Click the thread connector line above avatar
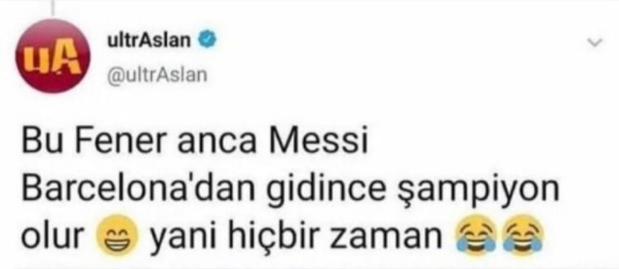Viewport: 619px width, 269px height. tap(53, 9)
